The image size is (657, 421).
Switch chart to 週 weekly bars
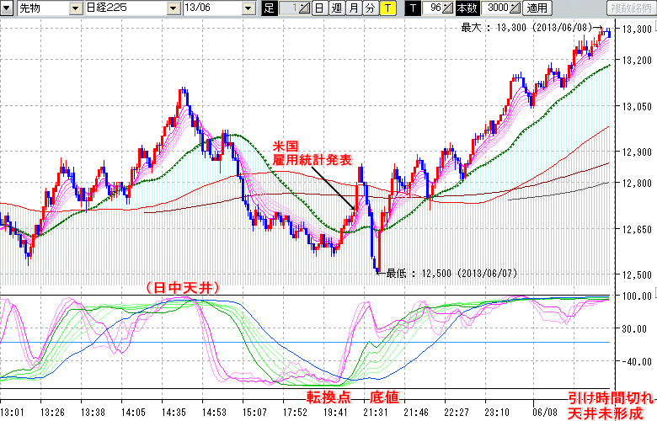tap(336, 8)
